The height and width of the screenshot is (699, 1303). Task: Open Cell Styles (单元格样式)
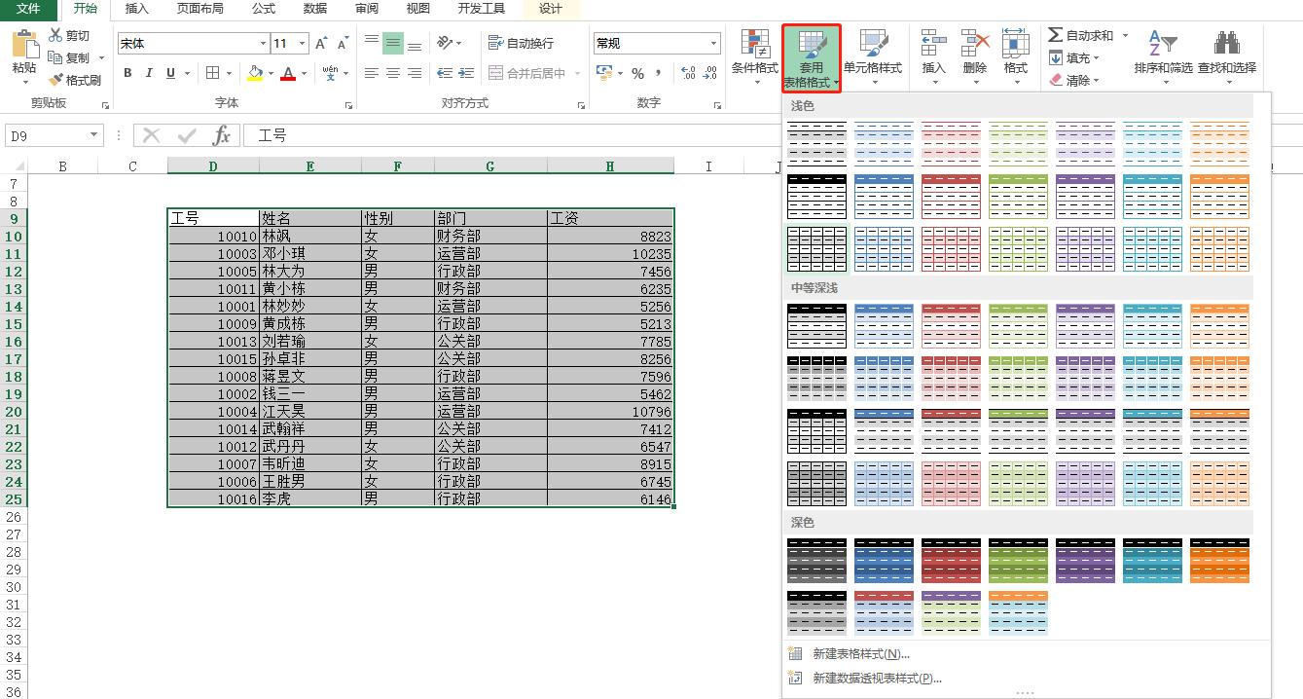(x=873, y=56)
